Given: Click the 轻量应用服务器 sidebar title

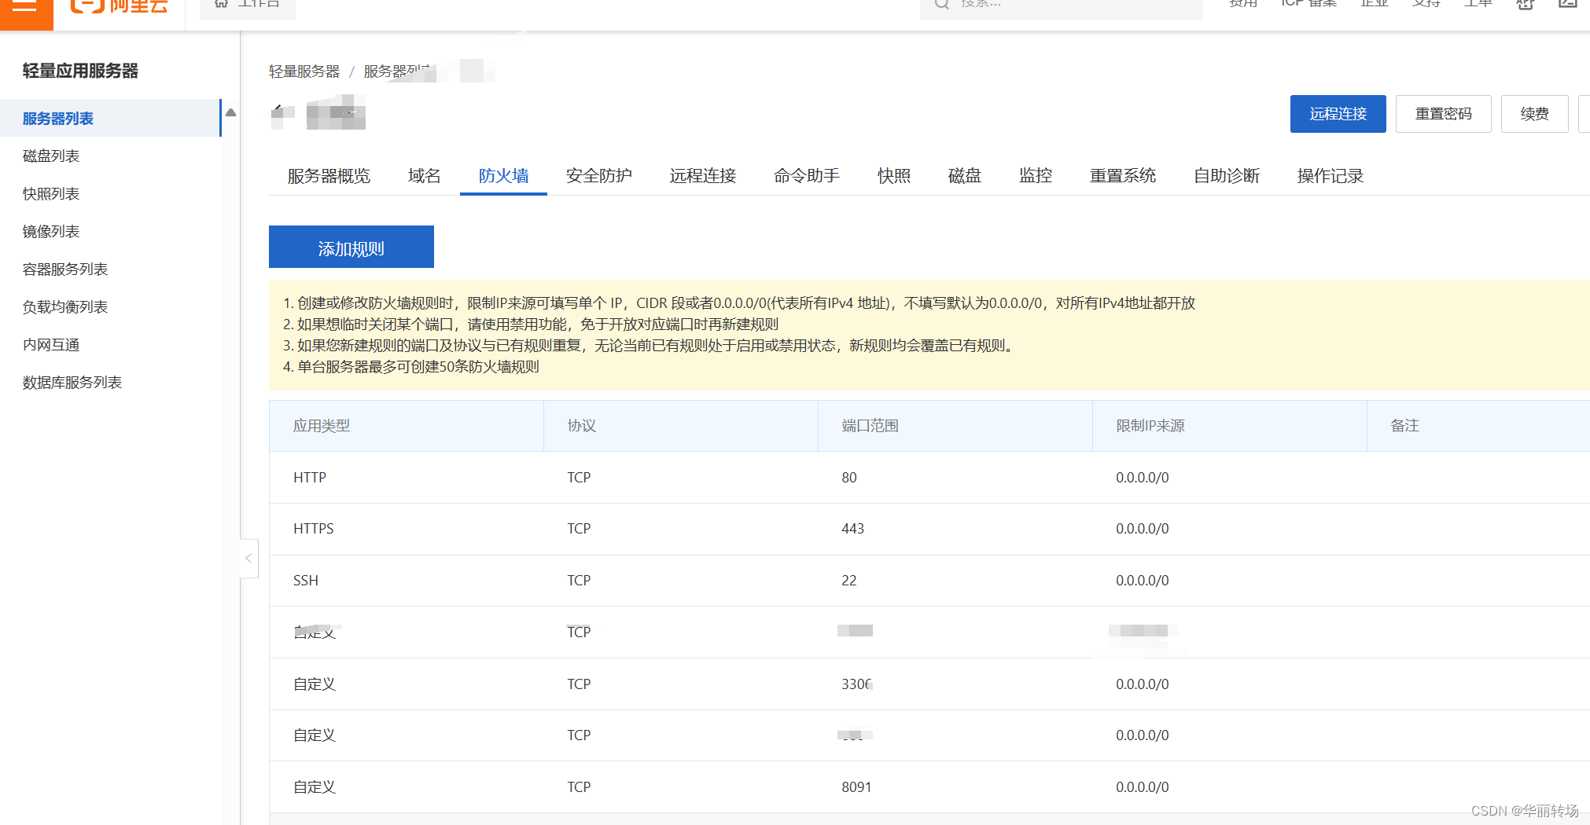Looking at the screenshot, I should pos(80,71).
